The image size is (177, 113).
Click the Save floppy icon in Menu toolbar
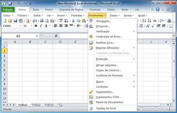[15, 21]
